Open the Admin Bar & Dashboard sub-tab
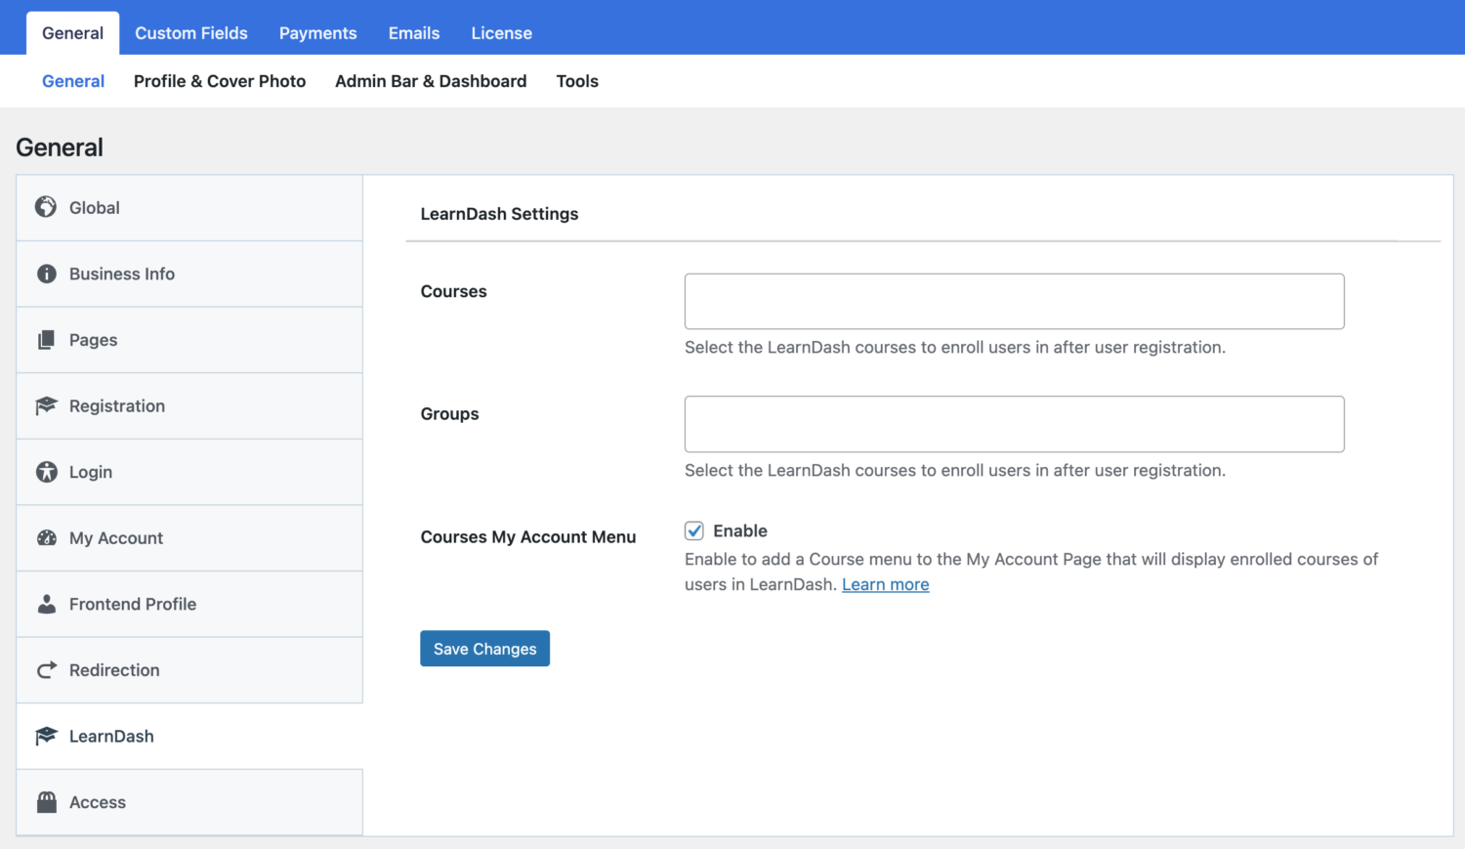The image size is (1465, 849). (x=431, y=81)
